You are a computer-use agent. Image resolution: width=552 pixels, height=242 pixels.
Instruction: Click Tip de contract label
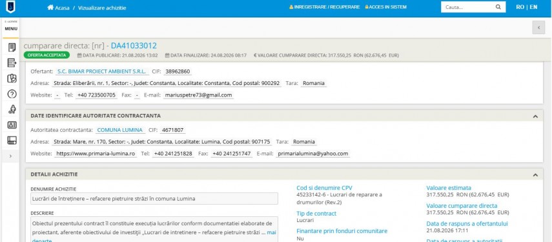316,214
